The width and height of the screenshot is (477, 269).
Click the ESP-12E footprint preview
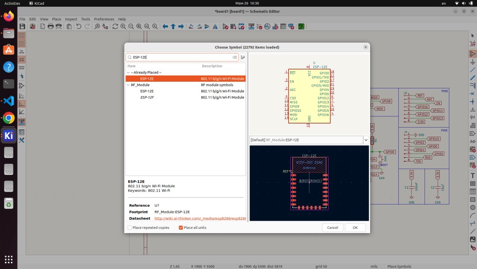pos(309,183)
